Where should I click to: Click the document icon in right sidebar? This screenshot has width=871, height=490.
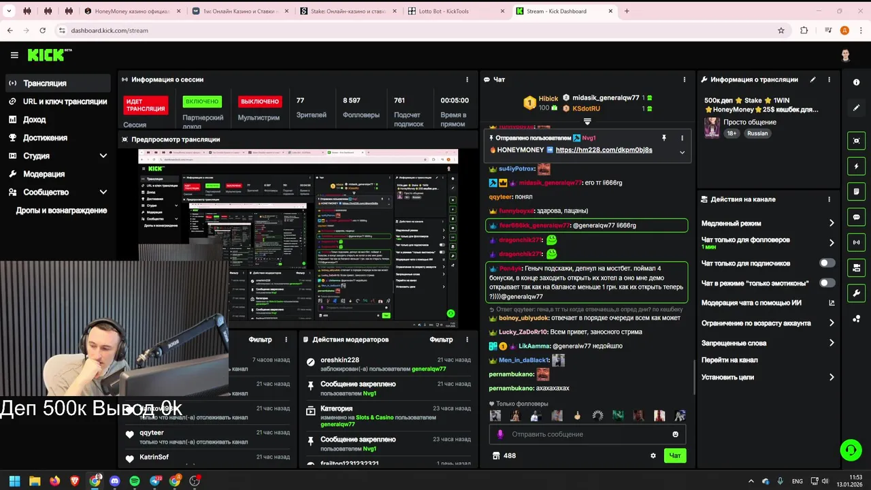(x=856, y=192)
